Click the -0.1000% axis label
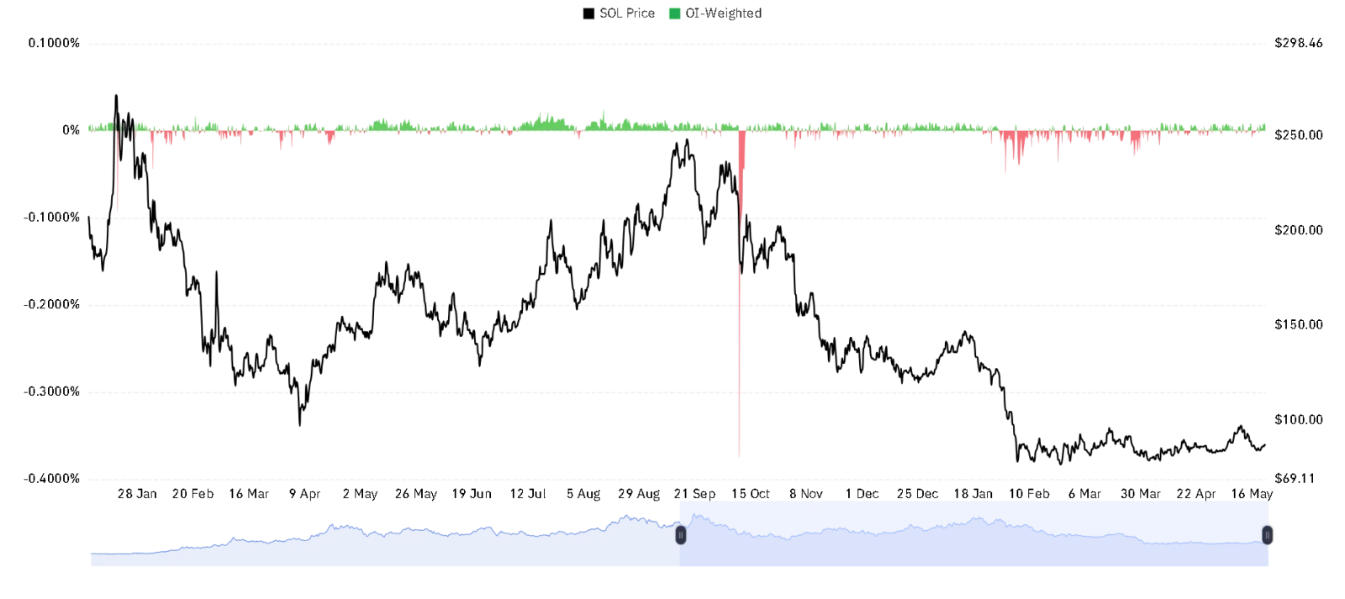Viewport: 1345px width, 599px height. [x=52, y=218]
